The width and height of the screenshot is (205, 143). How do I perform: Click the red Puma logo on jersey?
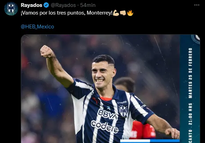[95, 100]
